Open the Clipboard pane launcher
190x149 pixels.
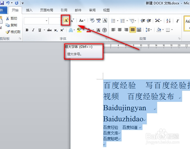click(20, 38)
